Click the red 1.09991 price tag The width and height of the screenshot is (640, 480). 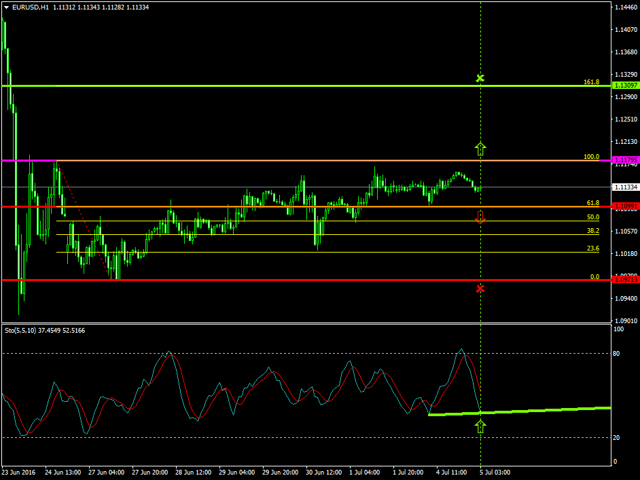click(624, 206)
